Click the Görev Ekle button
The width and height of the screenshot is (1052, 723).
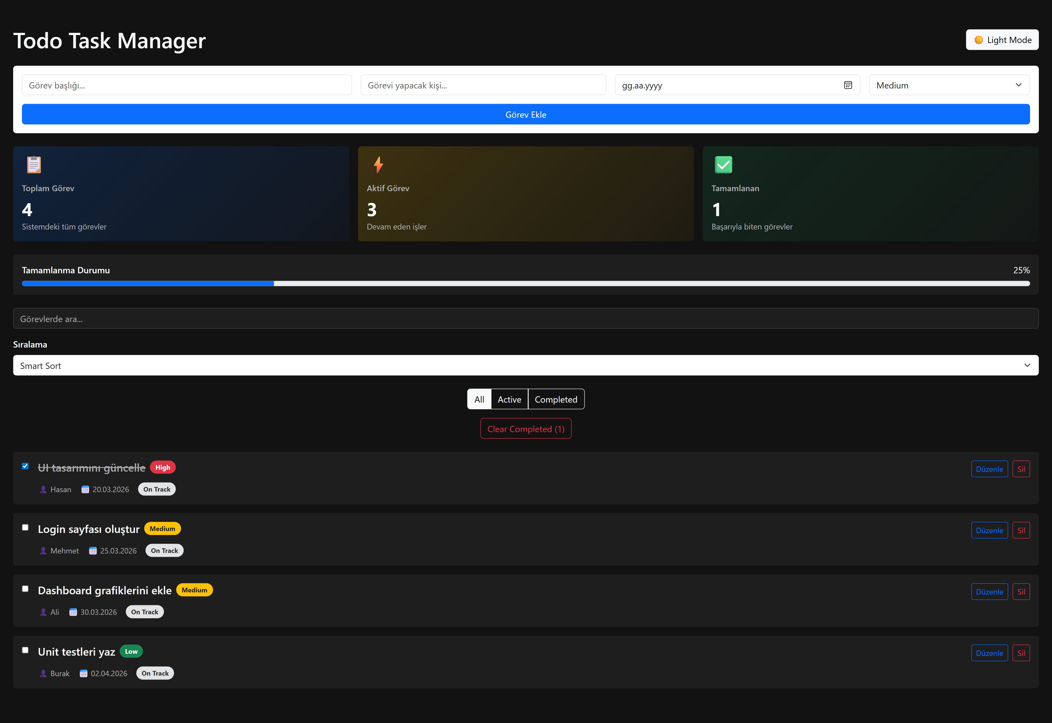coord(525,114)
